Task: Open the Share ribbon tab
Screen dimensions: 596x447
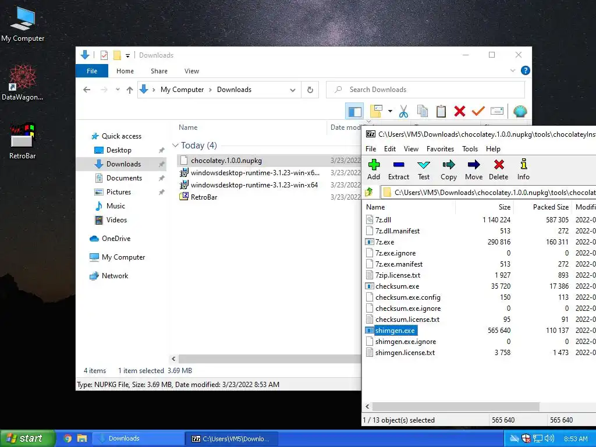Action: point(159,71)
